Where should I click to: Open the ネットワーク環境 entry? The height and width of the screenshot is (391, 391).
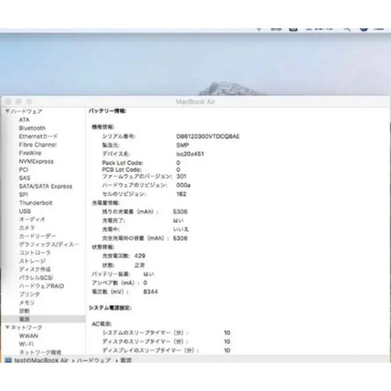coord(40,352)
